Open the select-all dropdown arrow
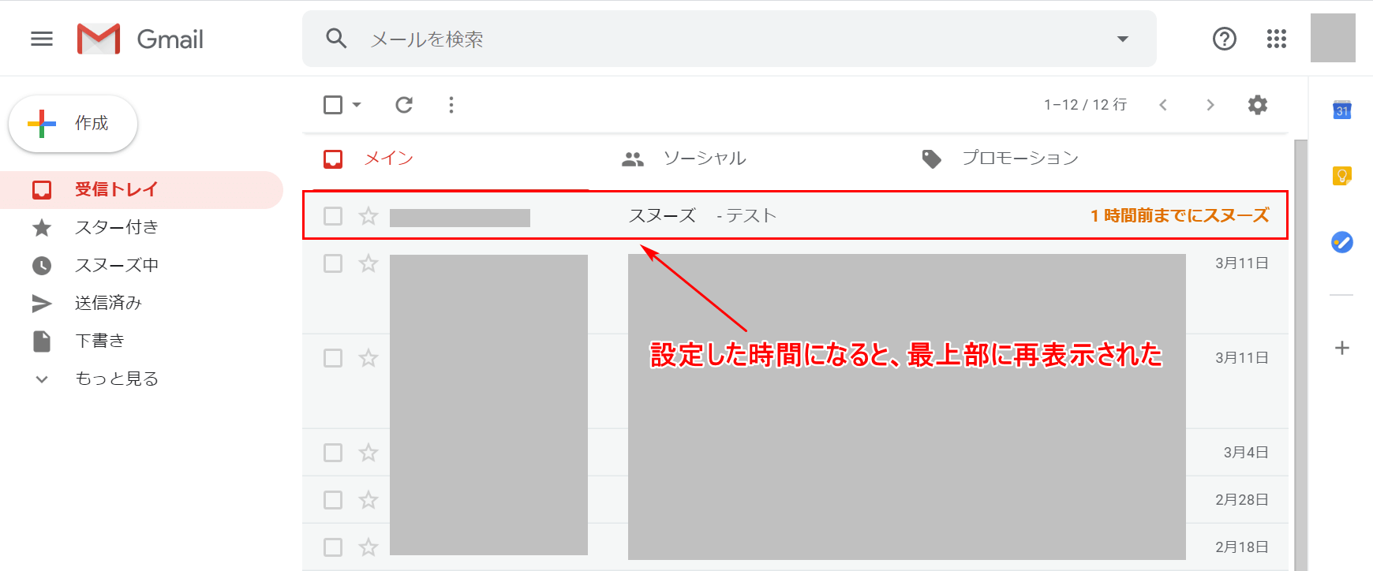This screenshot has width=1373, height=571. click(357, 105)
